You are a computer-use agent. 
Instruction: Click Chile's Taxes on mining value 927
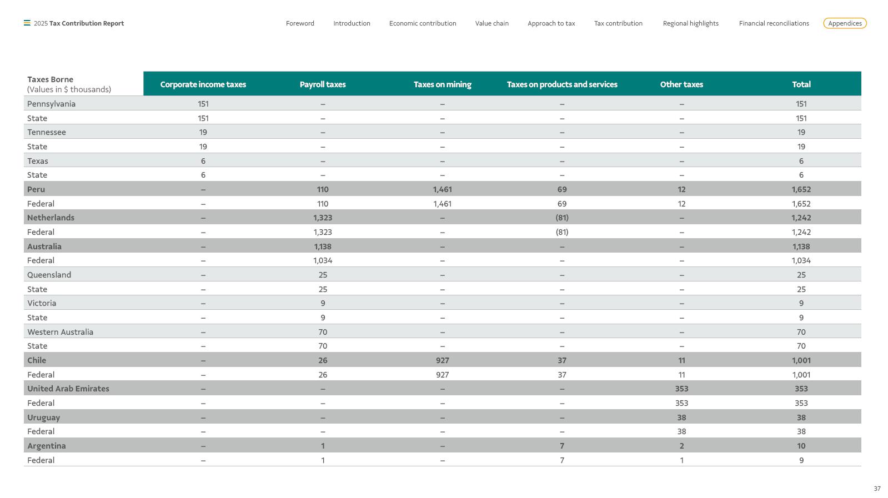442,360
